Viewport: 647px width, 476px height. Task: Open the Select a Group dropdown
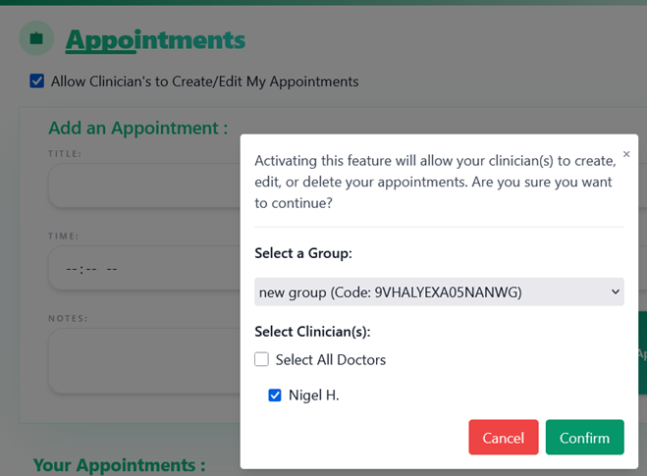(438, 291)
